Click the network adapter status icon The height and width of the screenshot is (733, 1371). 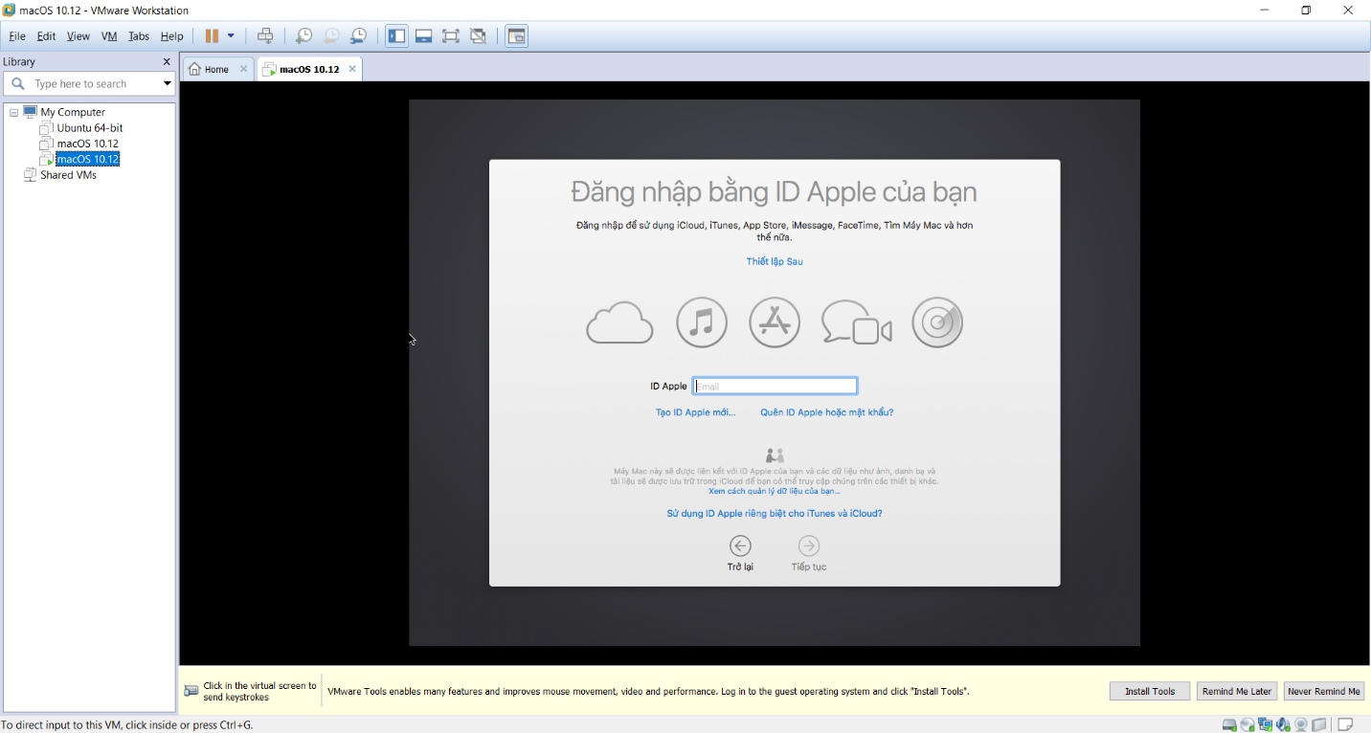pyautogui.click(x=1265, y=724)
